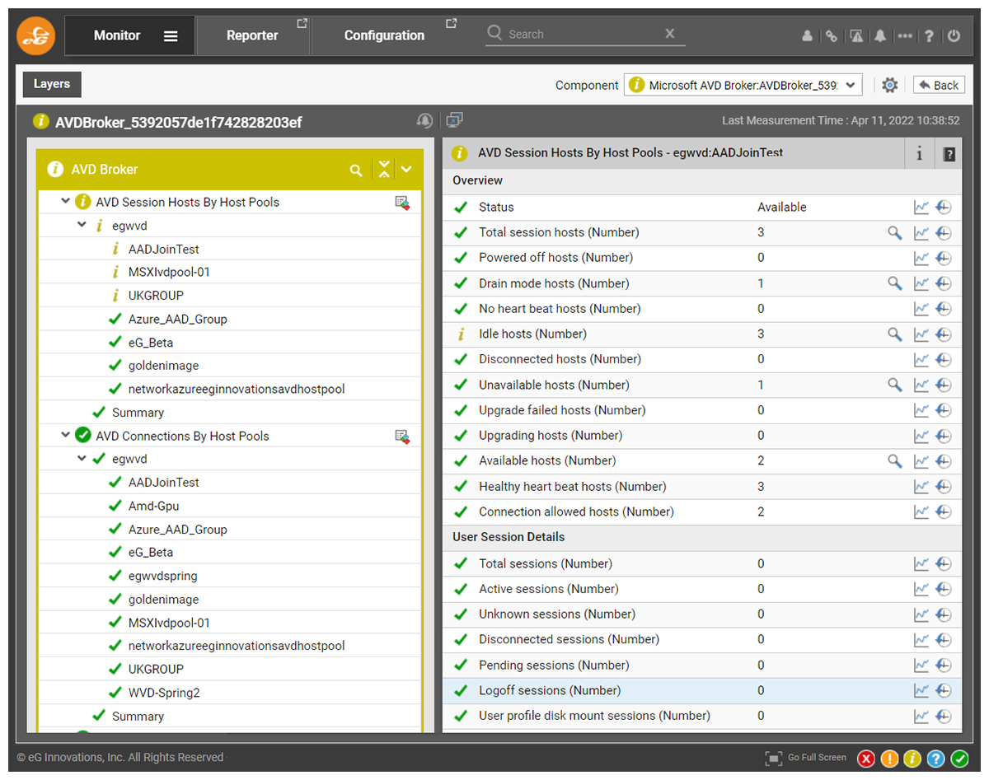Click the eG Innovations orange logo

coord(35,35)
